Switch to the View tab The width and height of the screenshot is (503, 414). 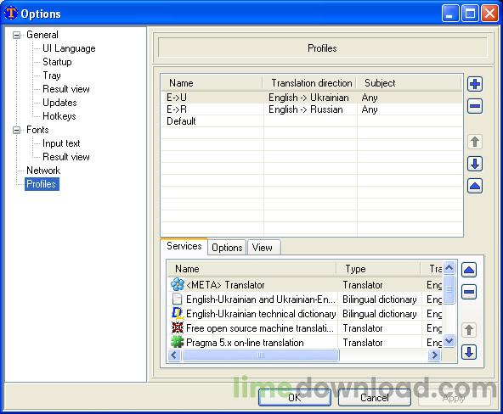click(x=262, y=248)
